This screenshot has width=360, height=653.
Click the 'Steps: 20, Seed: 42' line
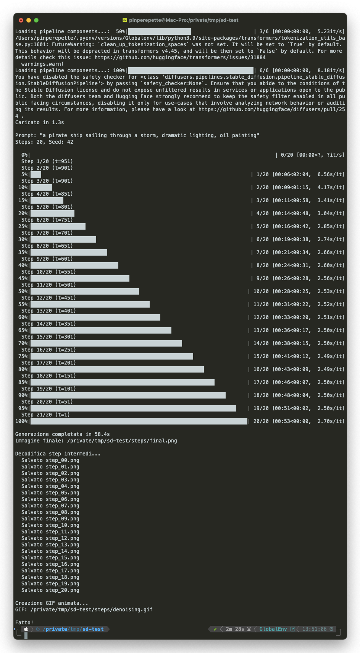[x=44, y=142]
